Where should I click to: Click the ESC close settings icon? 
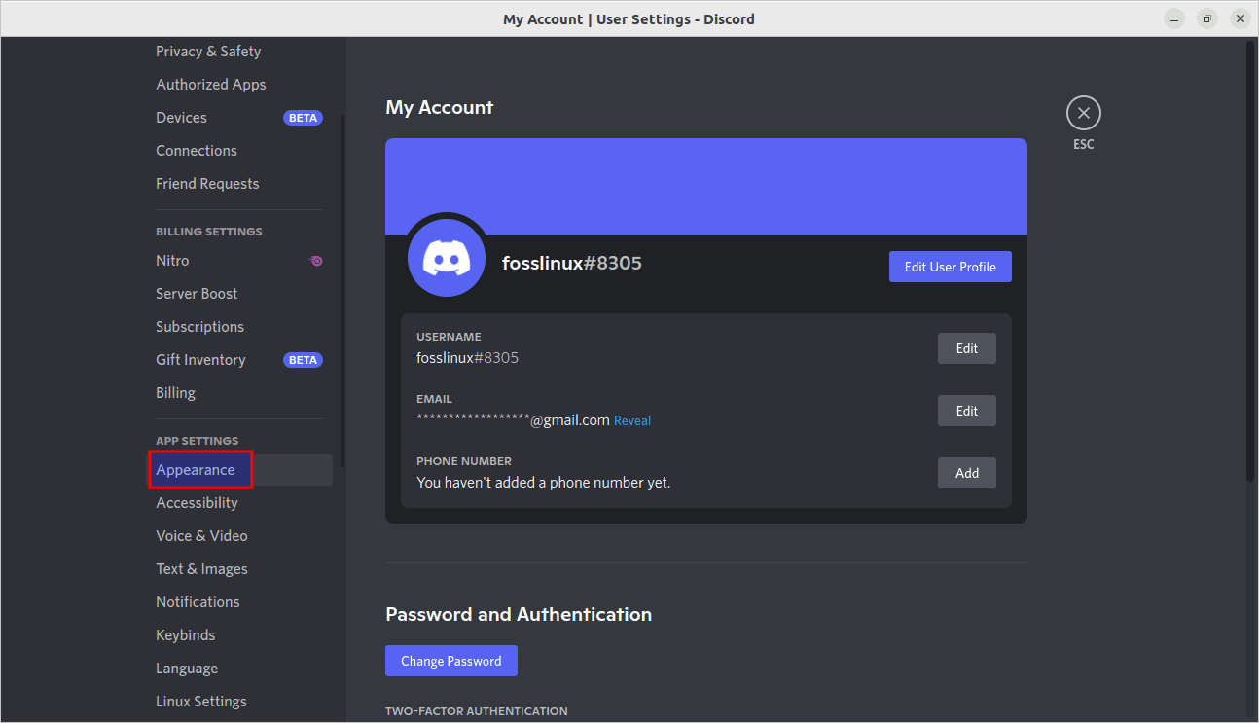pyautogui.click(x=1083, y=114)
